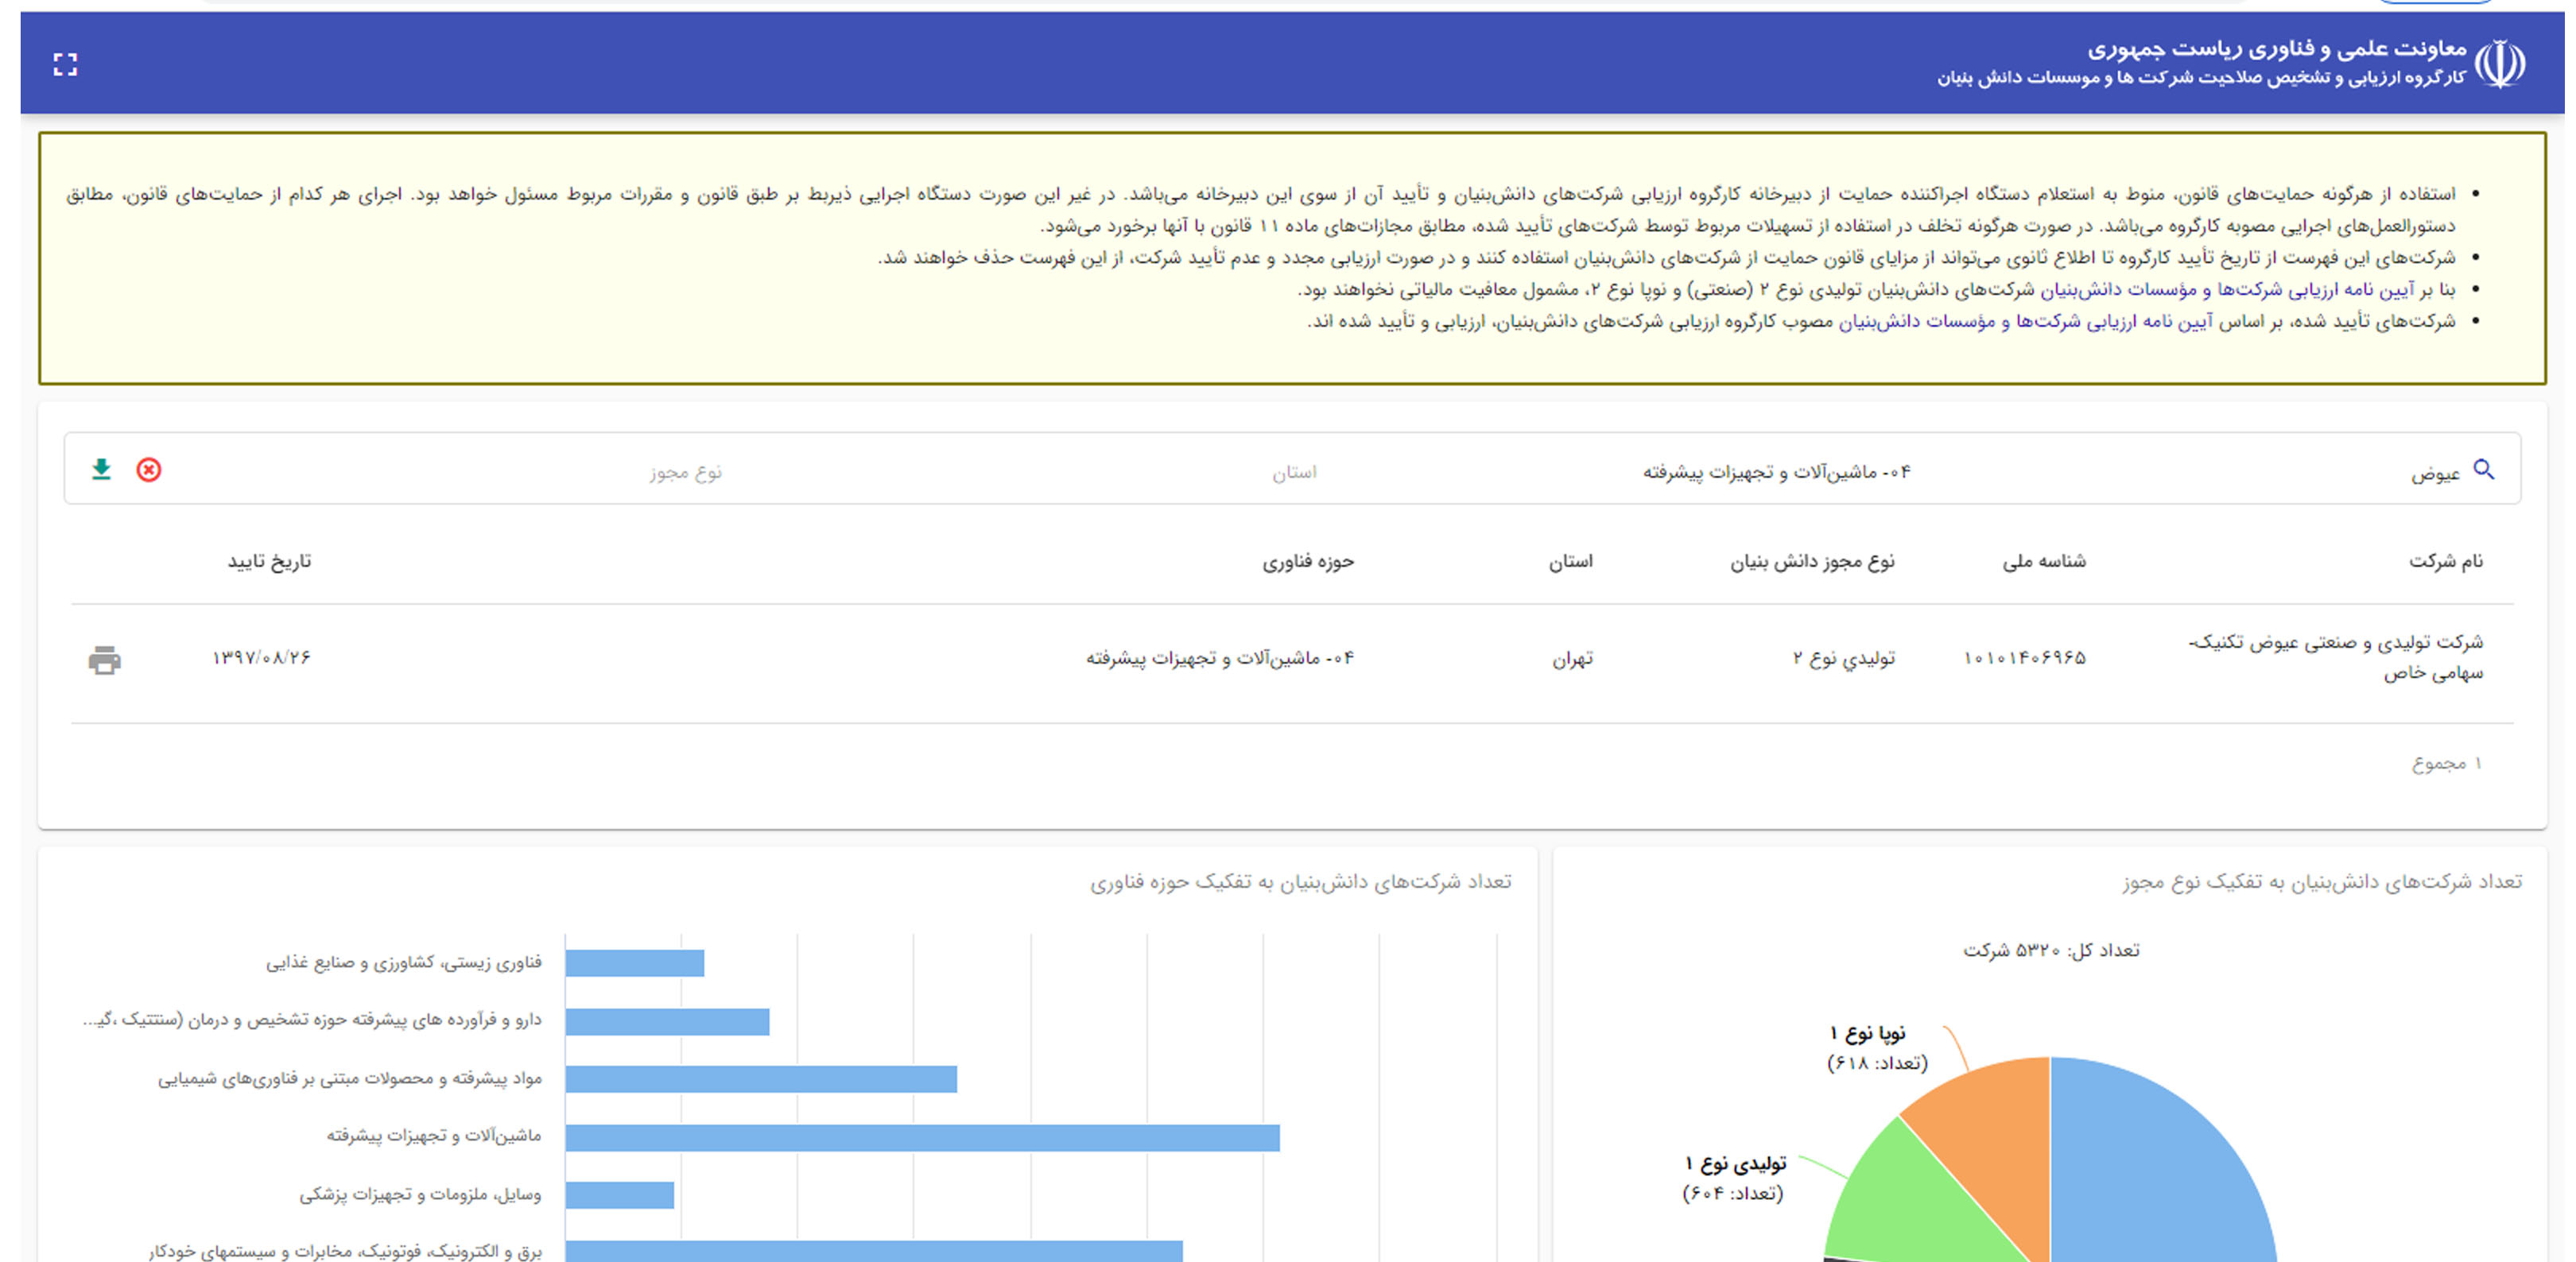
Task: Click the bar-chart label مواد پیشرفته و محصولات مبتنی بر فناوری‌های شیمیایی
Action: pos(350,1079)
